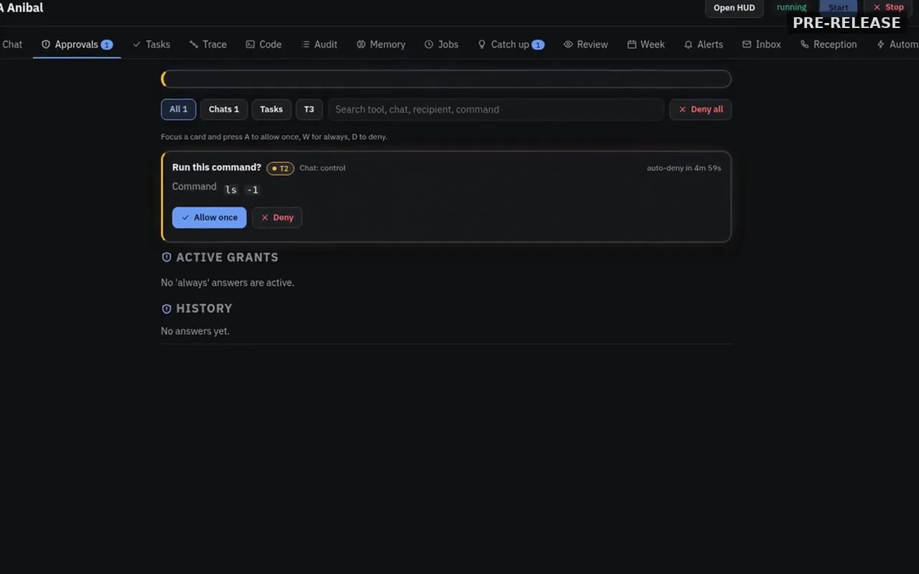919x574 pixels.
Task: Click the auto-deny countdown progress bar
Action: 447,79
